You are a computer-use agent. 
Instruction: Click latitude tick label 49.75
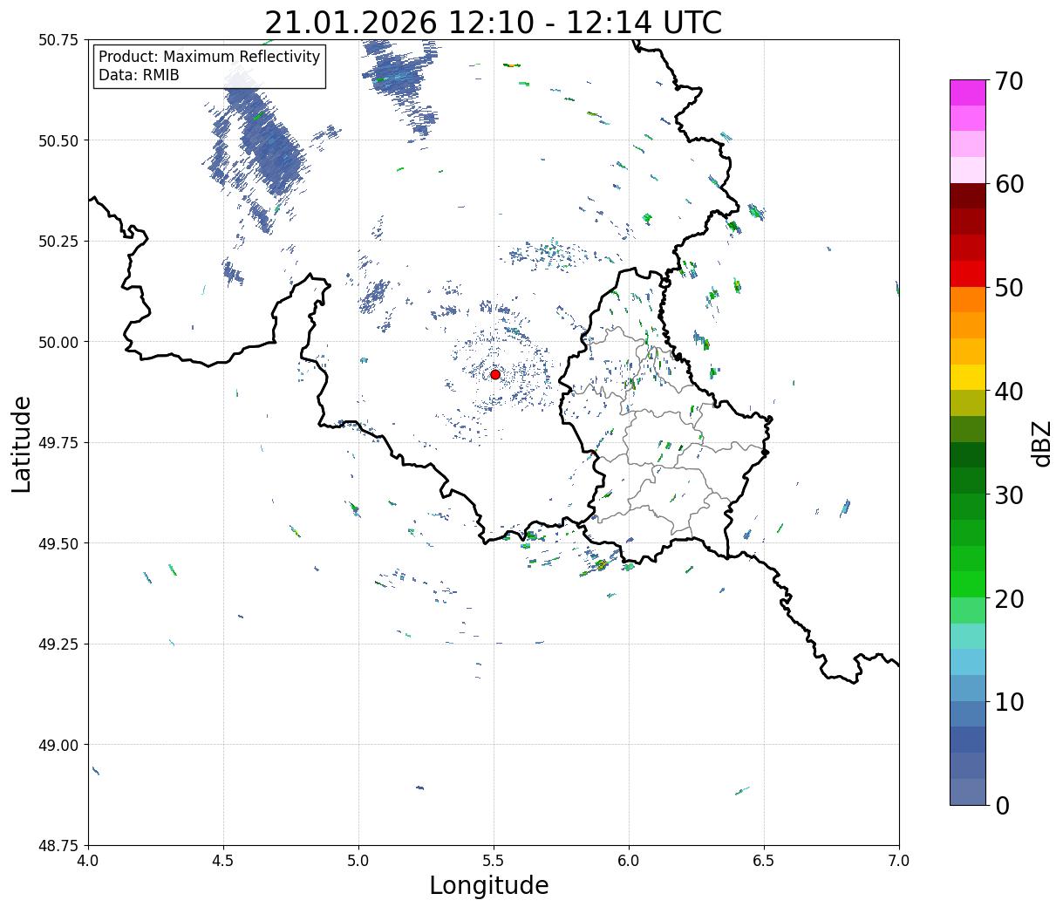pos(58,443)
